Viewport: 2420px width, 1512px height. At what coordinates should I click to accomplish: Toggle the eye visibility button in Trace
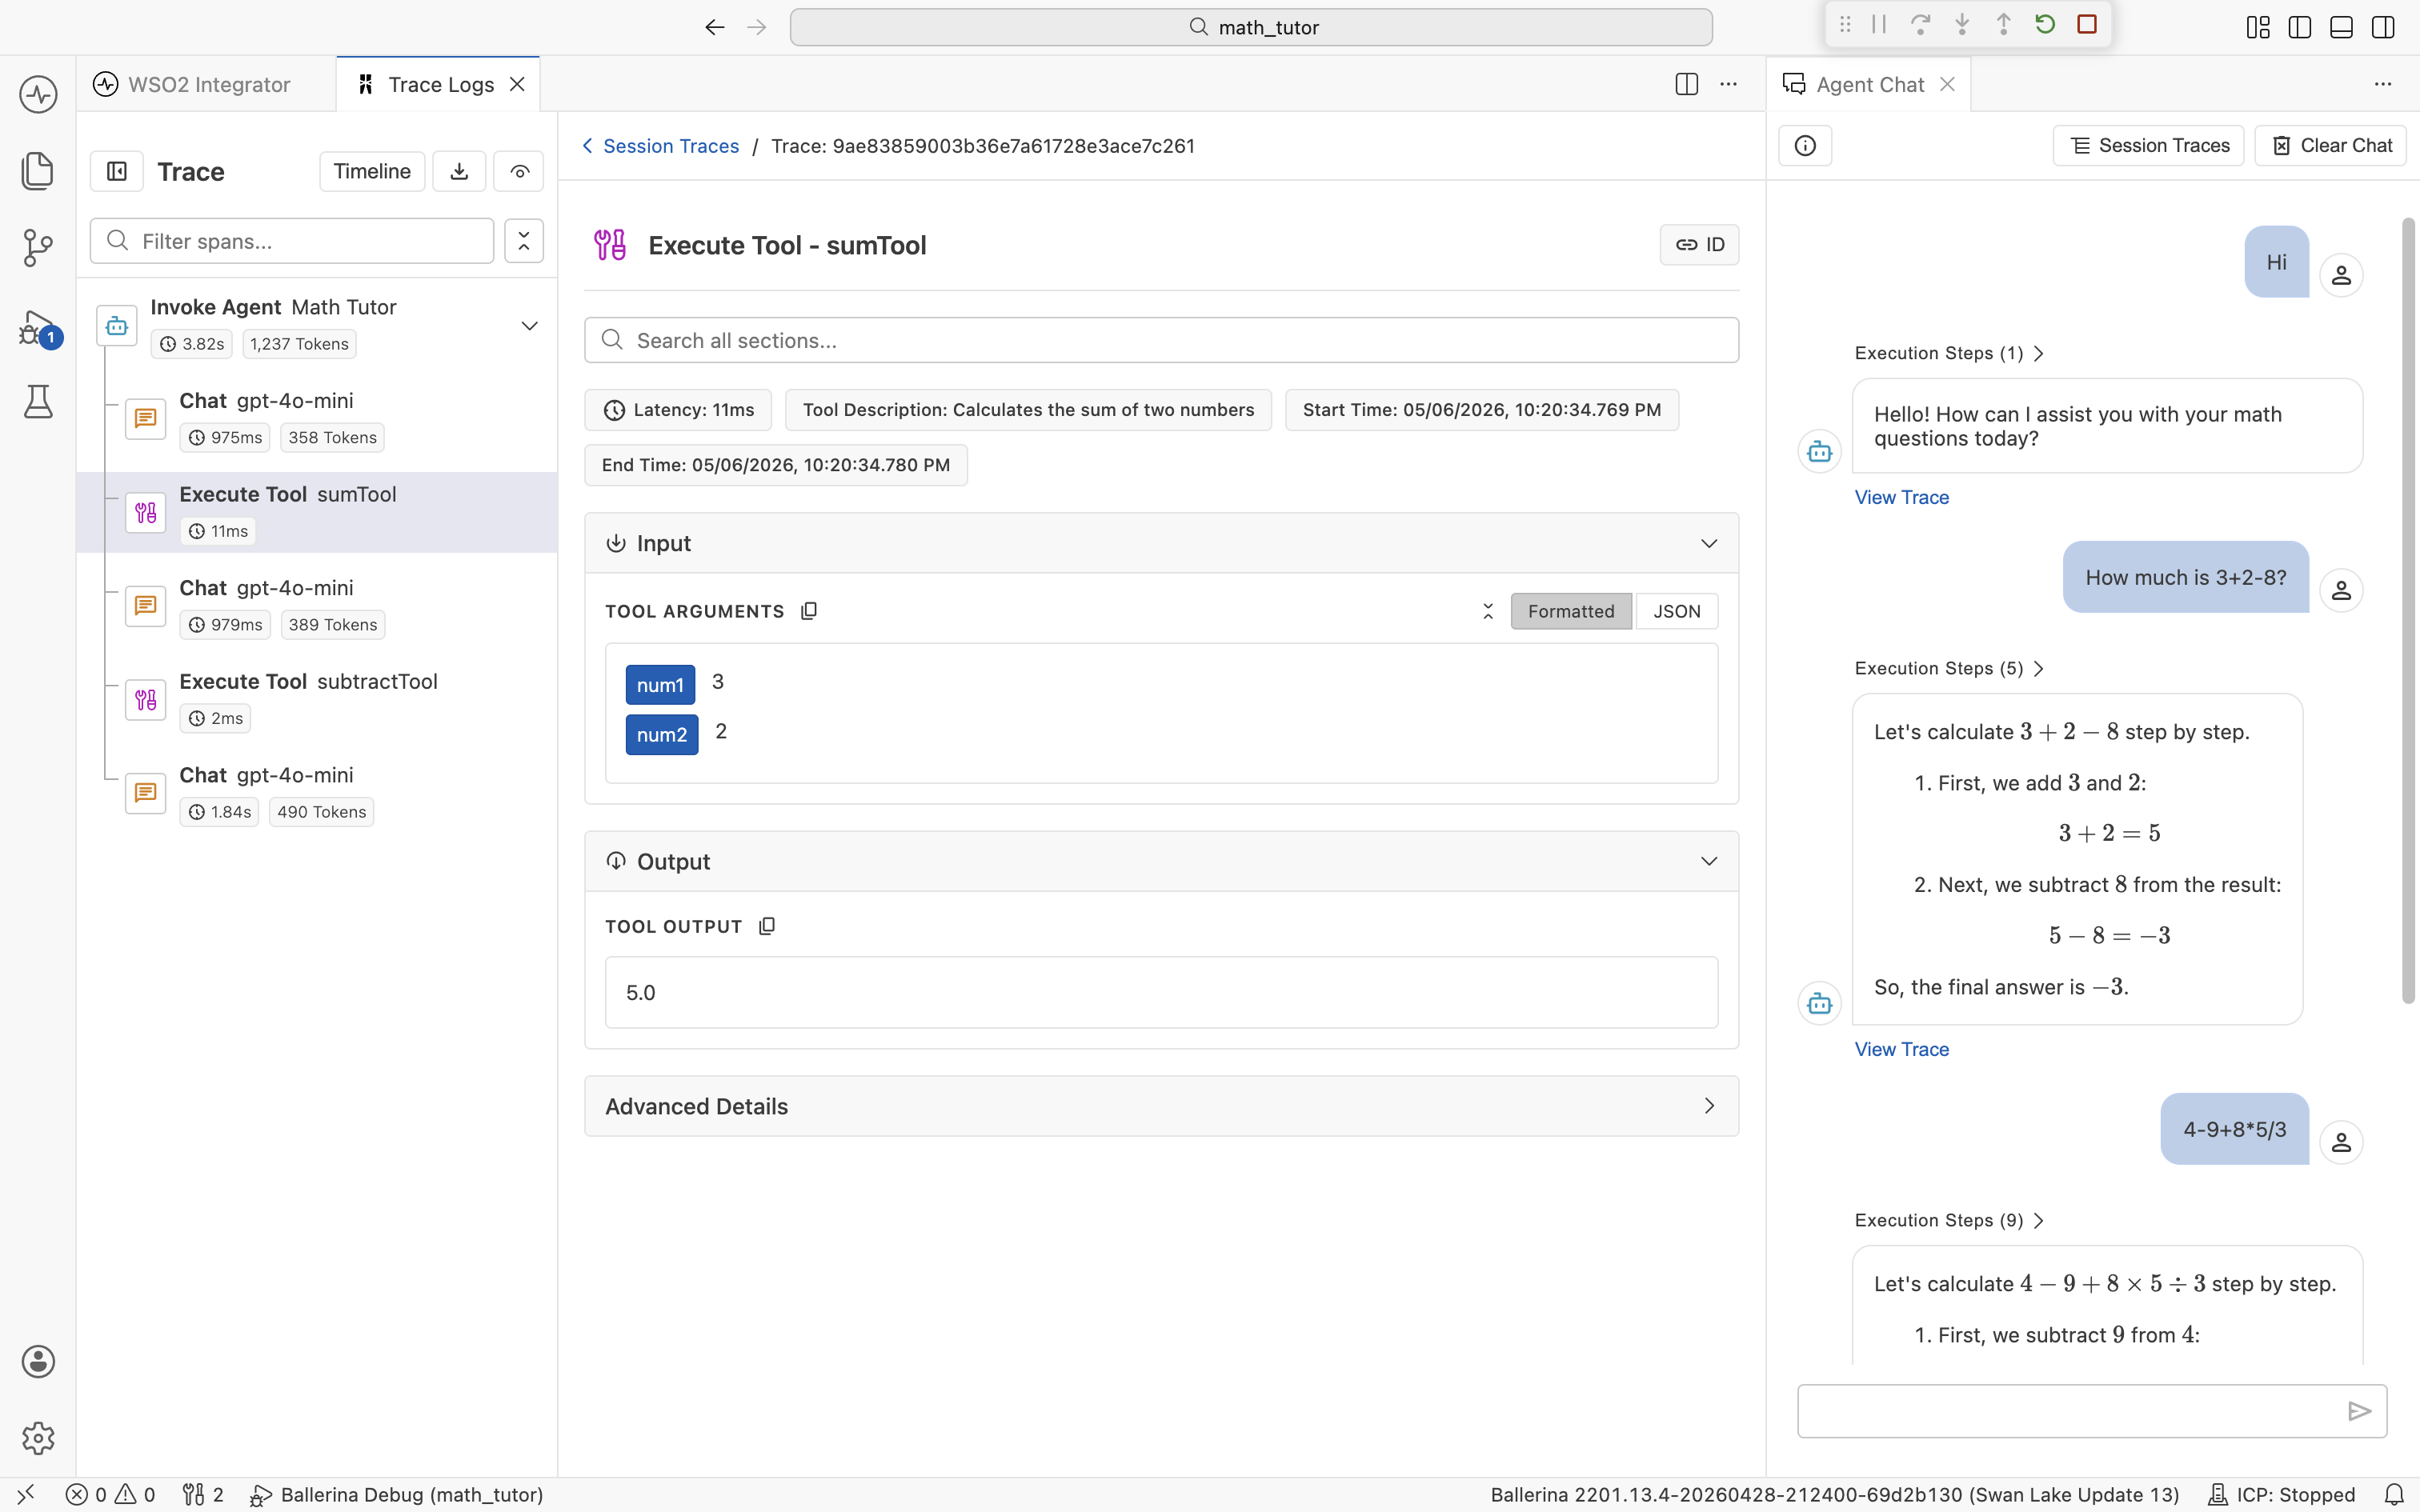(x=519, y=171)
